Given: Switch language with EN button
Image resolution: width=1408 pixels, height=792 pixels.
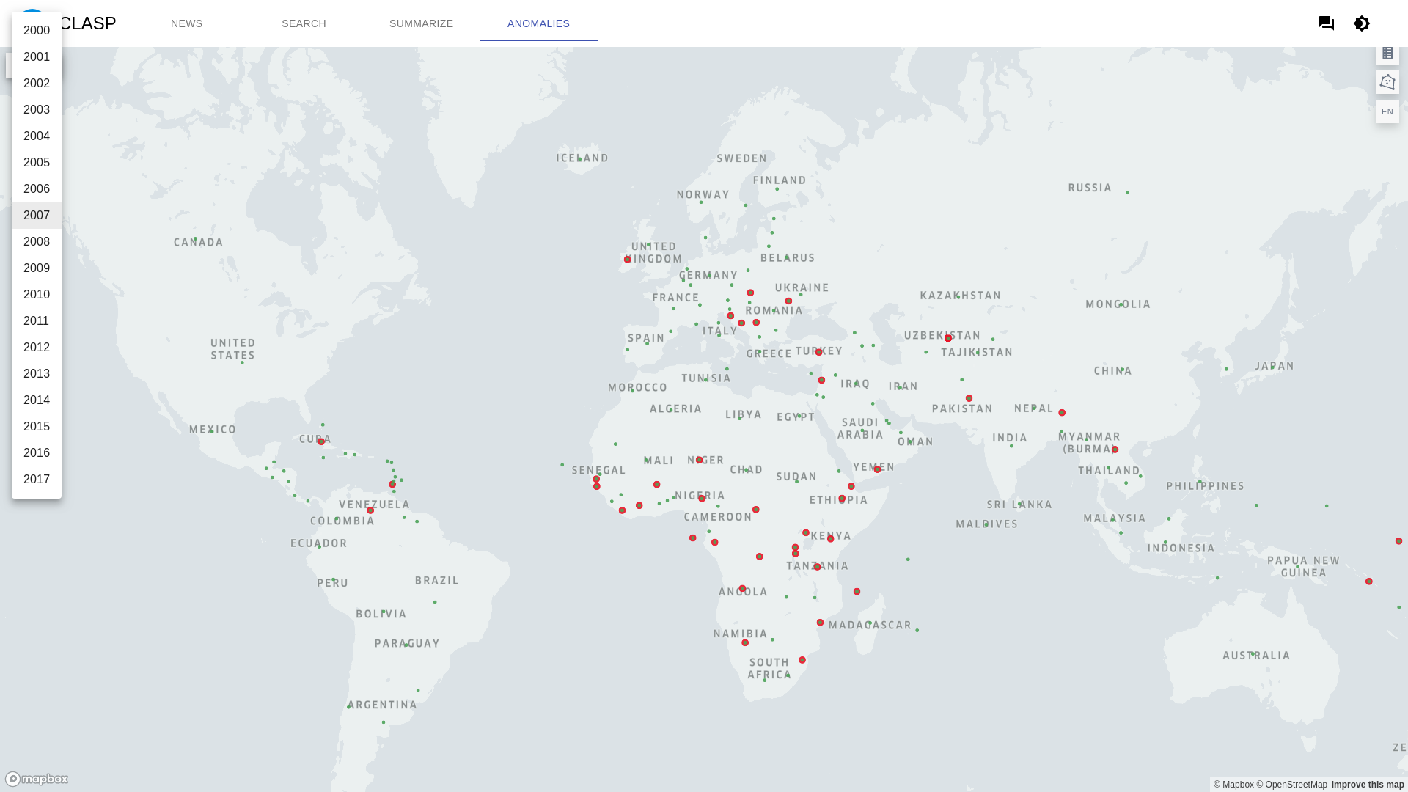Looking at the screenshot, I should click(x=1387, y=111).
